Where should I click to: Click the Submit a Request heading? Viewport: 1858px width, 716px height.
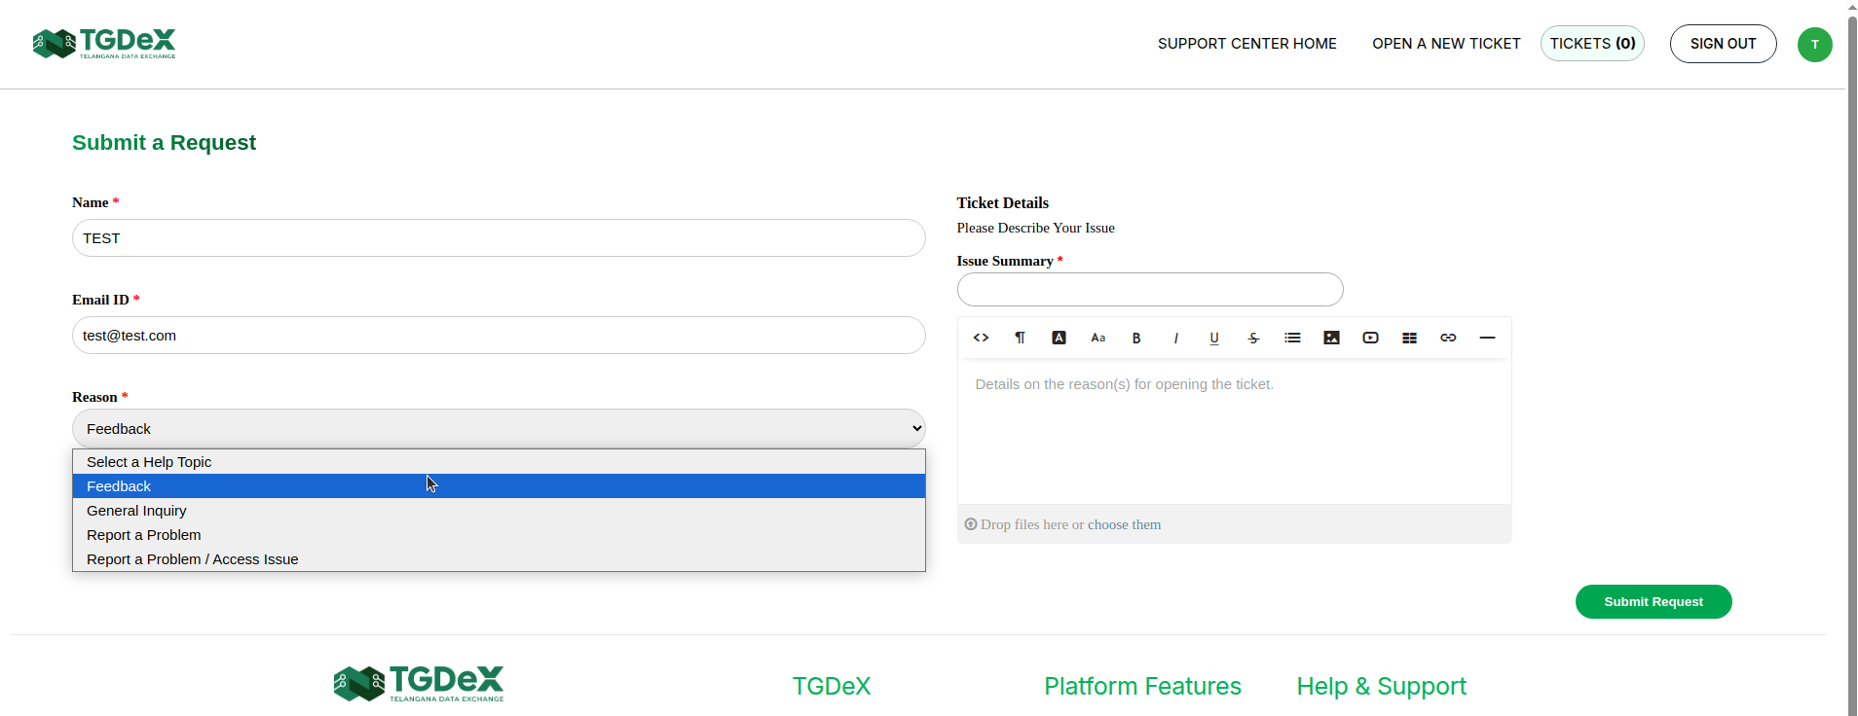click(x=164, y=142)
